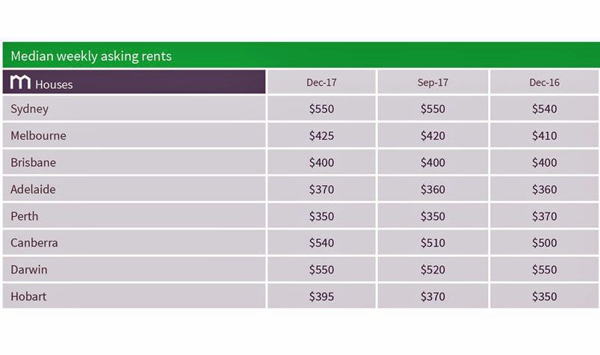600x355 pixels.
Task: Select the Sep-17 column header
Action: pos(433,82)
